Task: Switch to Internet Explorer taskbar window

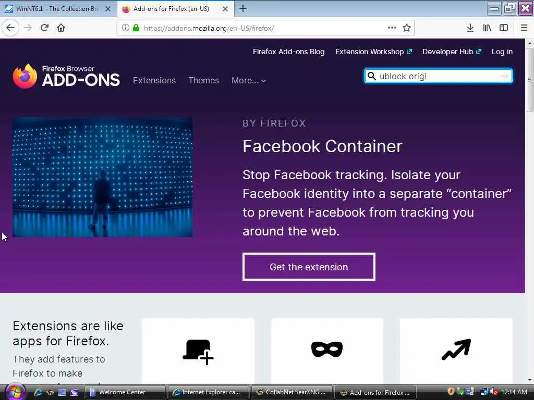Action: (x=208, y=392)
